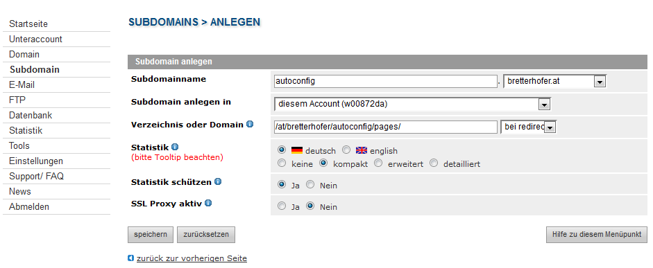Select Nein for Statistik schützen
Image resolution: width=653 pixels, height=268 pixels.
[310, 184]
